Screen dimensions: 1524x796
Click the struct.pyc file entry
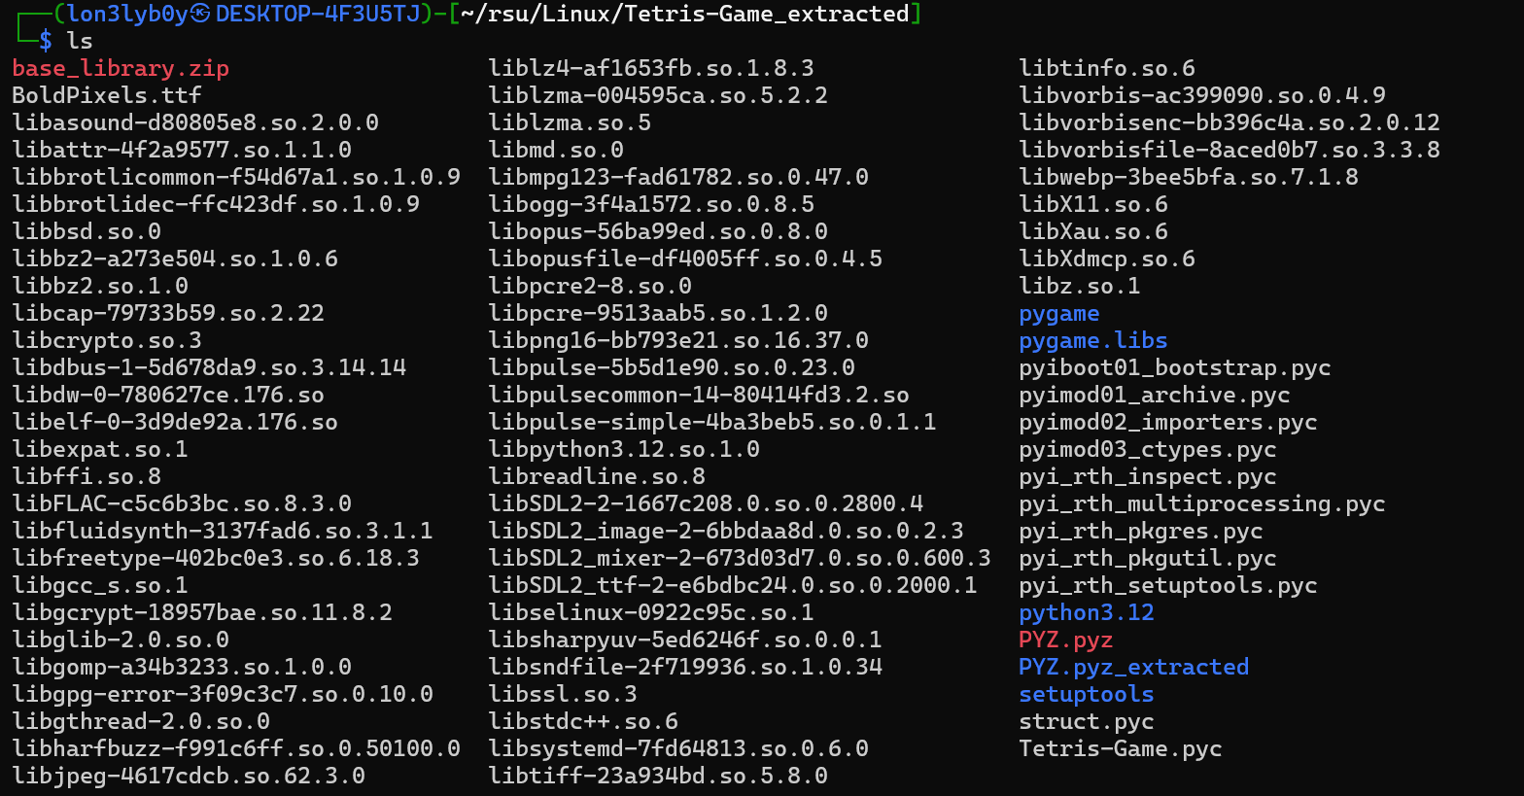(x=1086, y=722)
